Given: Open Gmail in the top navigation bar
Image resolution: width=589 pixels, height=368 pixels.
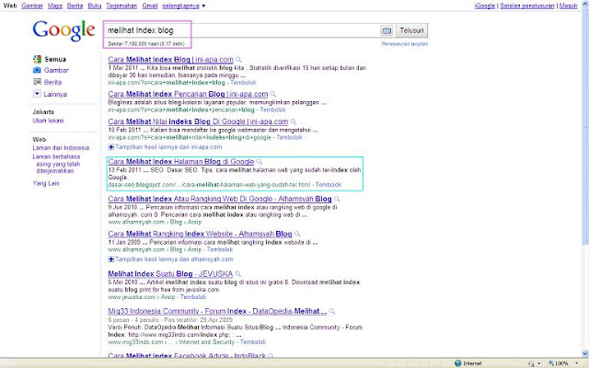Looking at the screenshot, I should (150, 6).
